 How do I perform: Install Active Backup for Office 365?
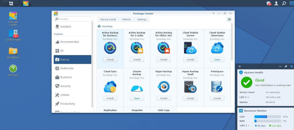(x=164, y=60)
